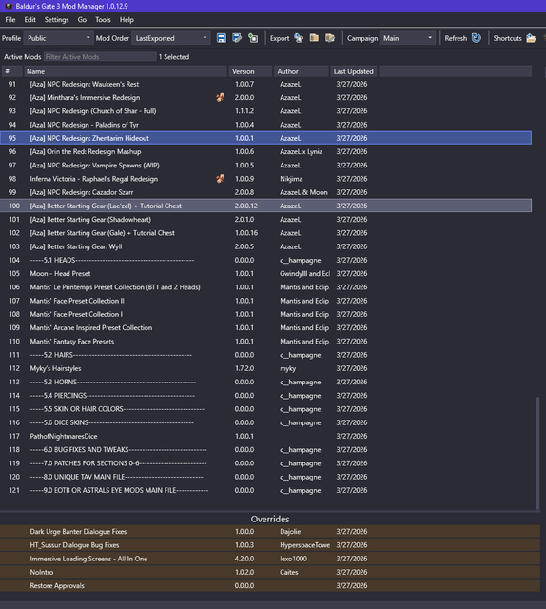This screenshot has height=609, width=546.
Task: Click the active mods vertical scrollbar
Action: pos(537,453)
